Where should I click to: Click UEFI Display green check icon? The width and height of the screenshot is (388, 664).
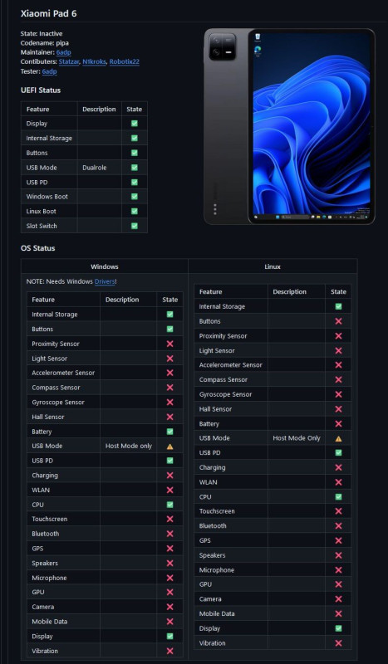click(x=135, y=124)
